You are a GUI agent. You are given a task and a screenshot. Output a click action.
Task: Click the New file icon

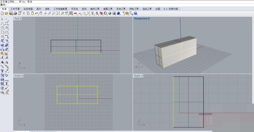(2, 13)
